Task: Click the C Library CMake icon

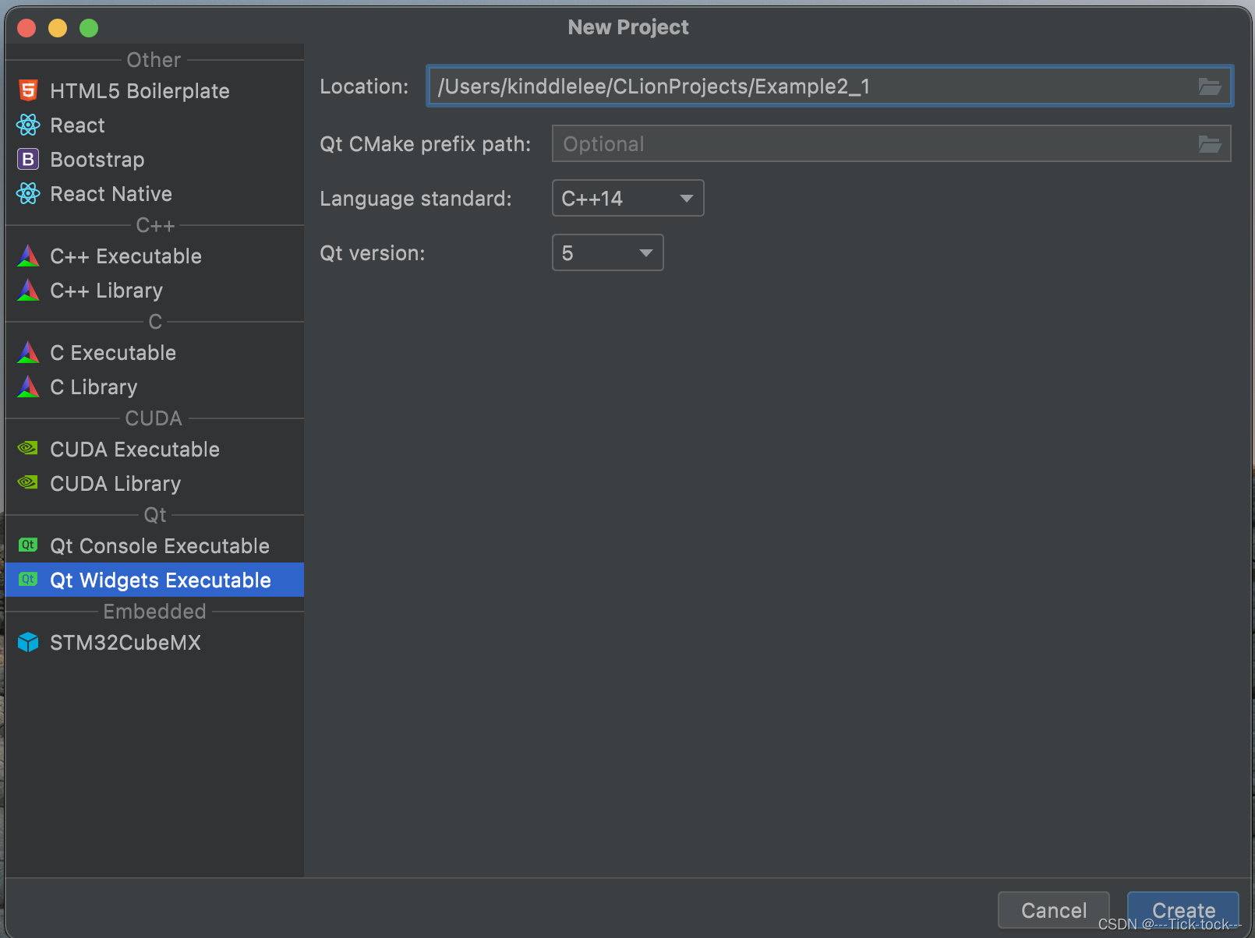Action: coord(28,386)
